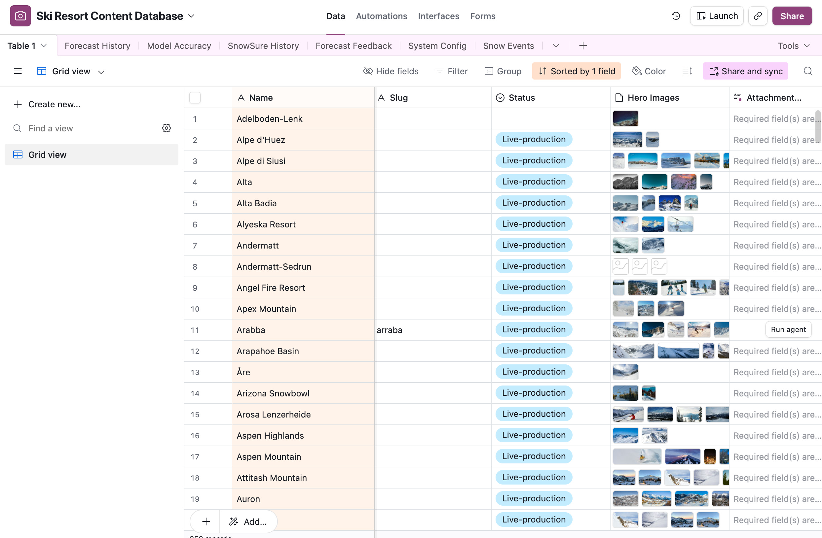Click the copy link icon button
Viewport: 822px width, 538px height.
(x=758, y=16)
